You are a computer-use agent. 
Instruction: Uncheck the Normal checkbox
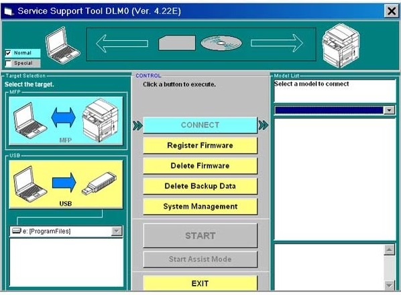(8, 53)
